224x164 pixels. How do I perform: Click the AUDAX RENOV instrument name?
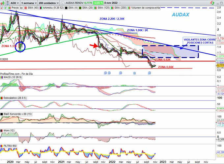(x=74, y=3)
